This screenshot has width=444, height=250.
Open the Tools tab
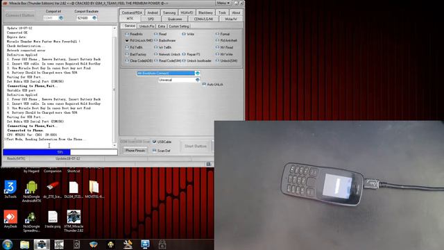click(x=222, y=12)
